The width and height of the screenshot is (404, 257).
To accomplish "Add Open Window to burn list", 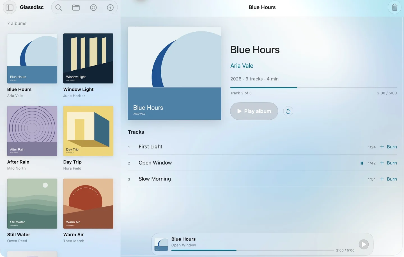I will [x=389, y=163].
